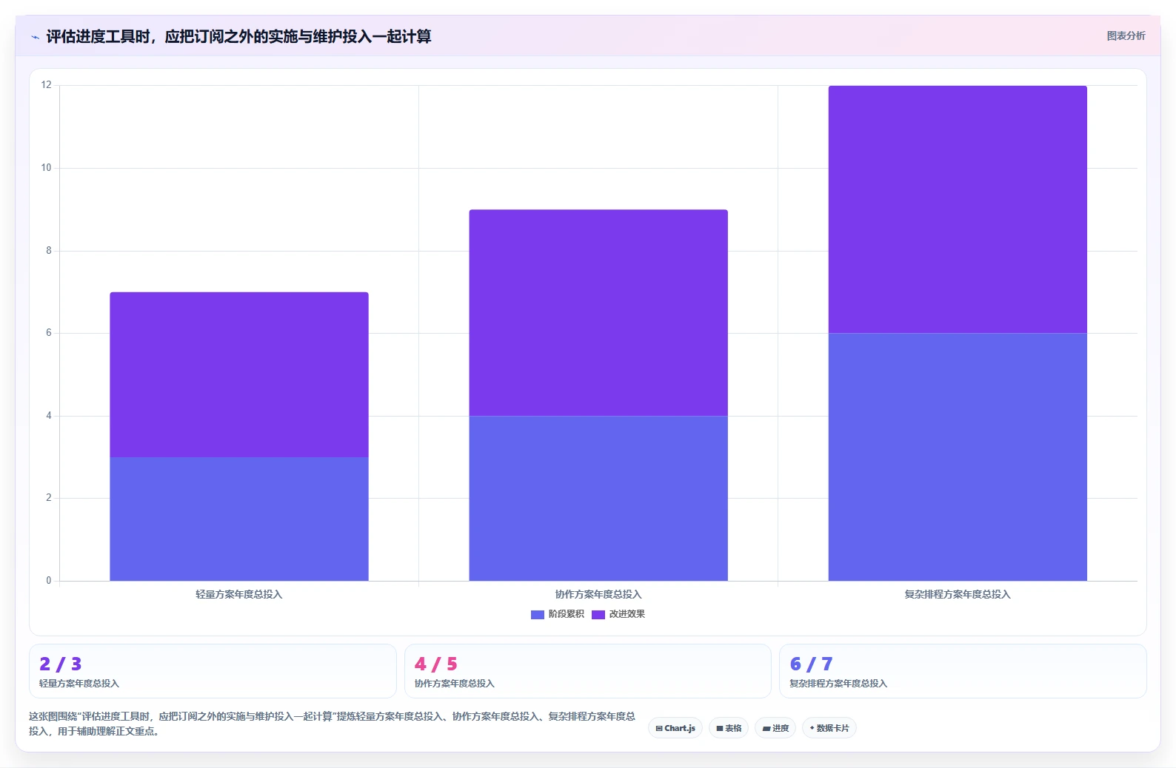The image size is (1176, 768).
Task: Click the blue segment of 协作方案 bar
Action: pyautogui.click(x=598, y=498)
